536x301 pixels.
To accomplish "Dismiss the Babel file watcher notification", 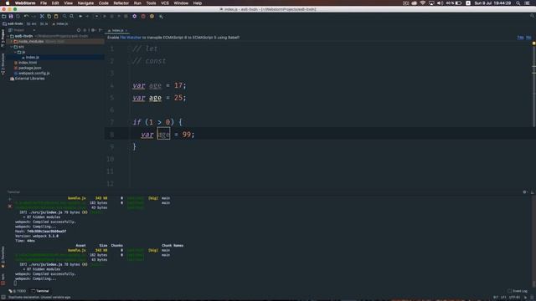I will tap(528, 38).
